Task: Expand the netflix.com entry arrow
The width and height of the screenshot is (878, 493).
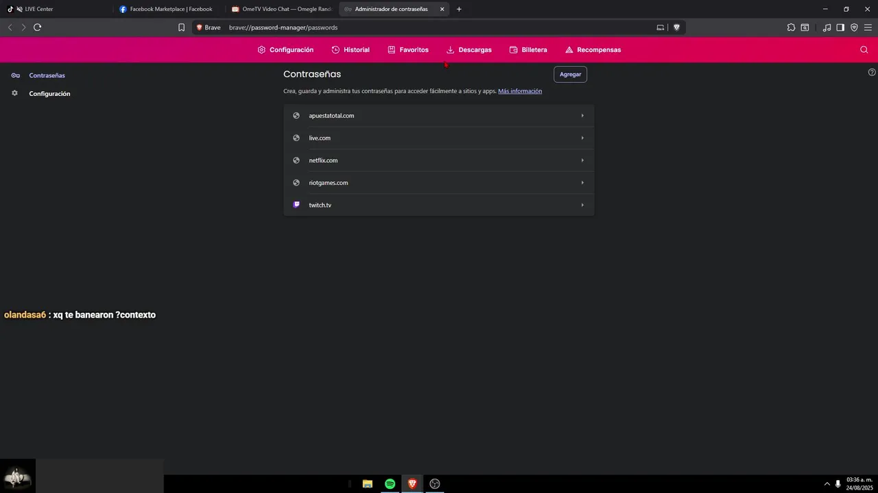Action: 582,160
